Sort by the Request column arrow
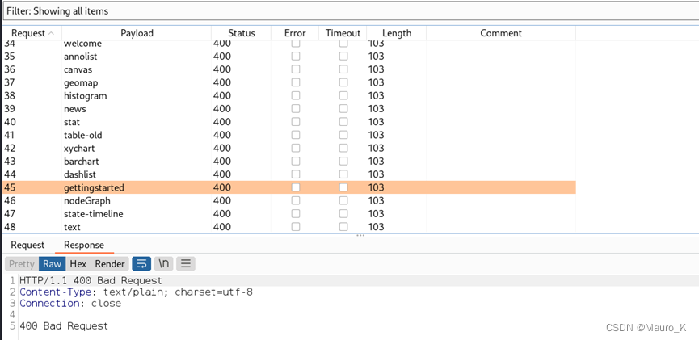Screen dimensions: 699x340 (51, 33)
